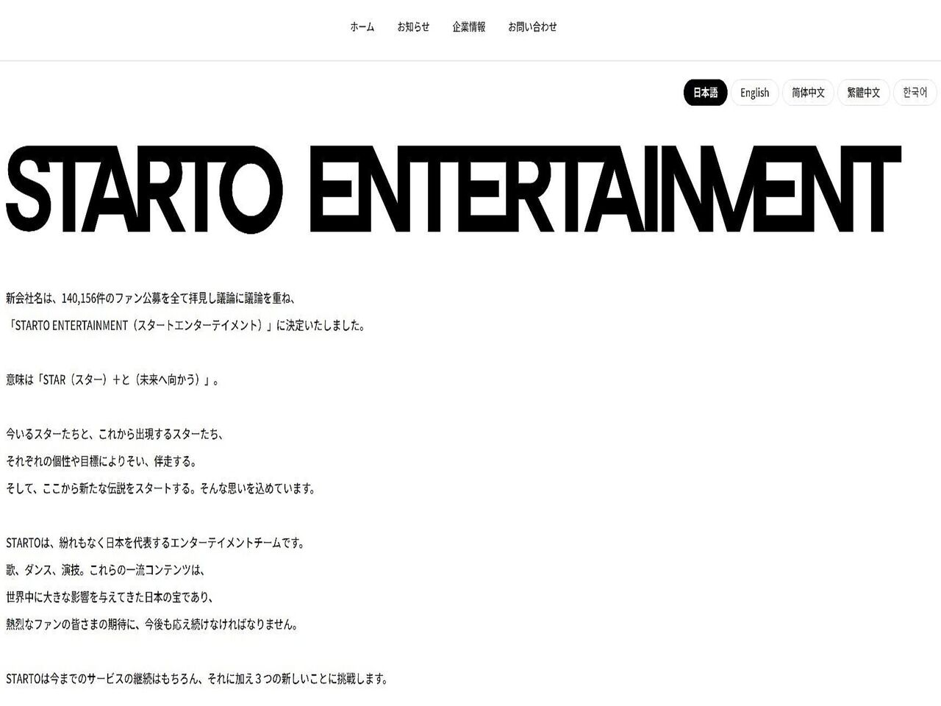The height and width of the screenshot is (706, 941).
Task: Open the ホーム navigation link
Action: (362, 26)
